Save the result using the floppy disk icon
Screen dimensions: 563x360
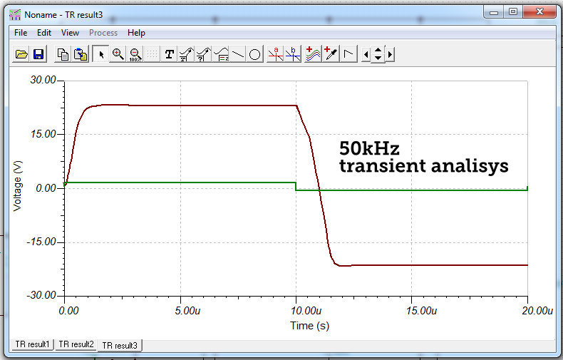click(38, 54)
